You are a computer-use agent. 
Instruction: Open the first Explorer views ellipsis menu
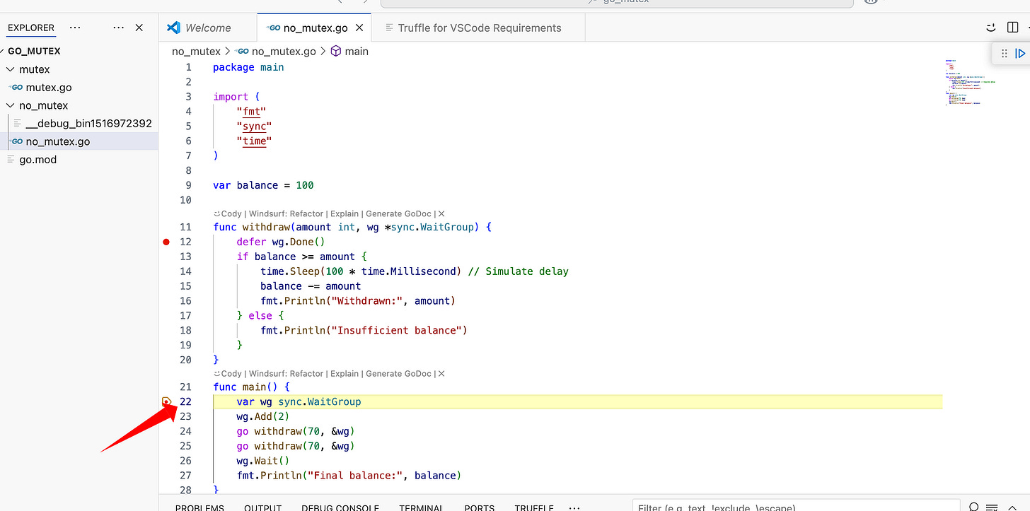pos(75,28)
